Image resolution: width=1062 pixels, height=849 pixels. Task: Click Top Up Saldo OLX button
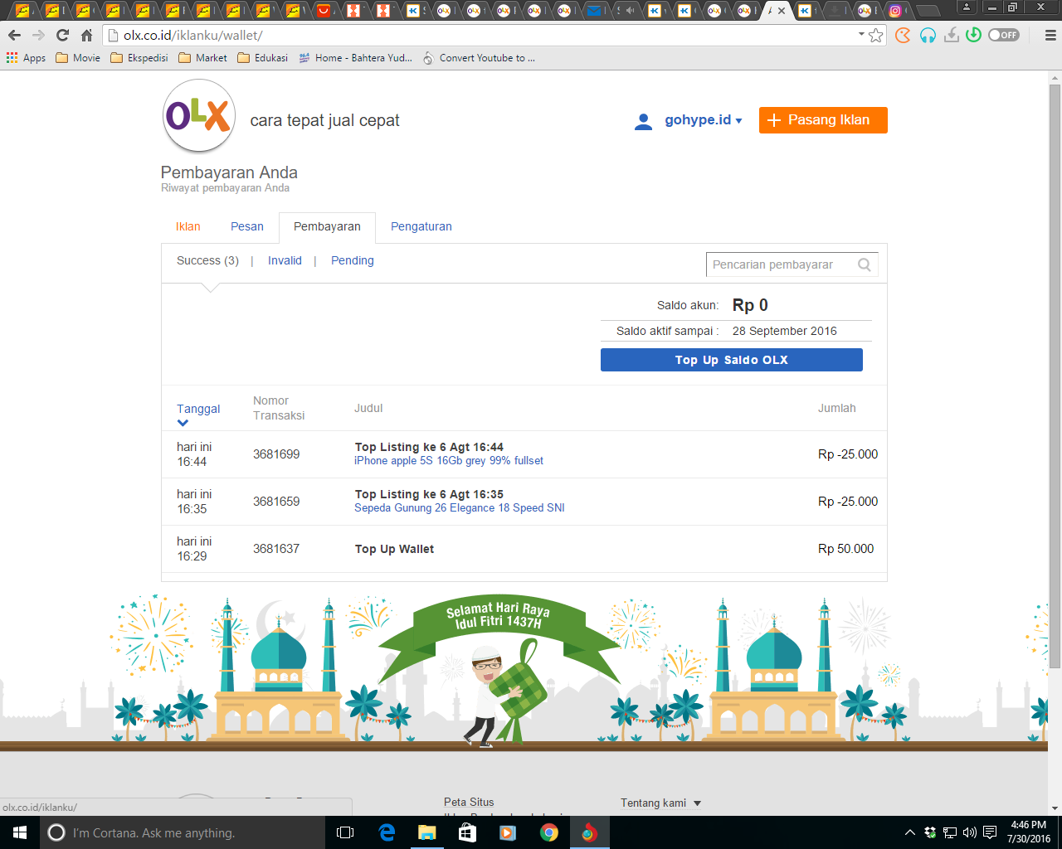[x=732, y=360]
